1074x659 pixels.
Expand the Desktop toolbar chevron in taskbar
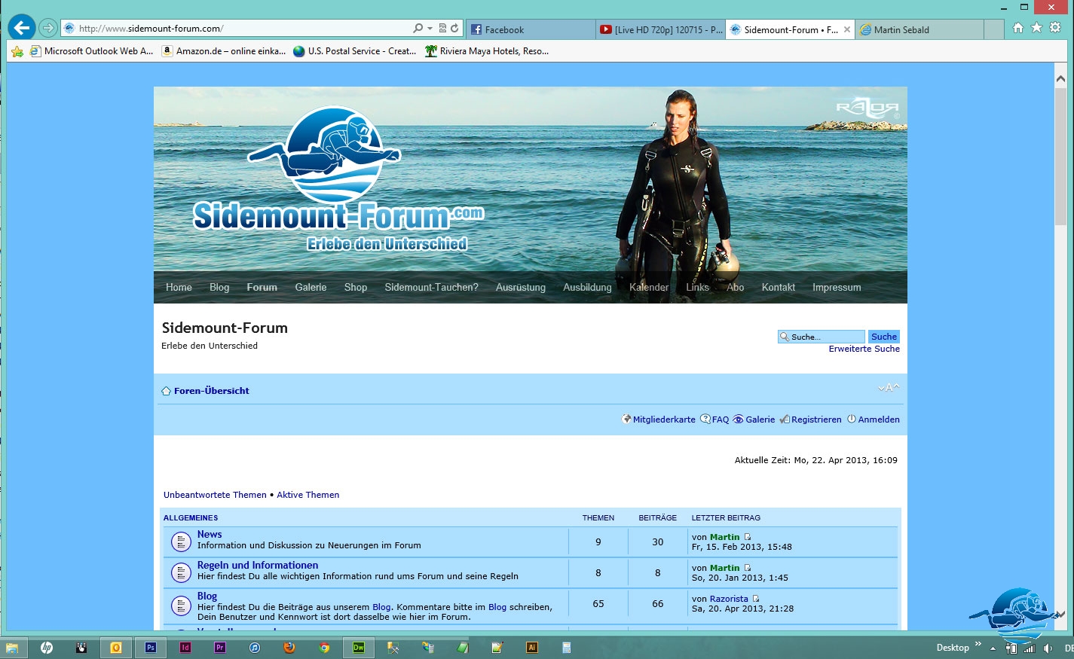[978, 644]
